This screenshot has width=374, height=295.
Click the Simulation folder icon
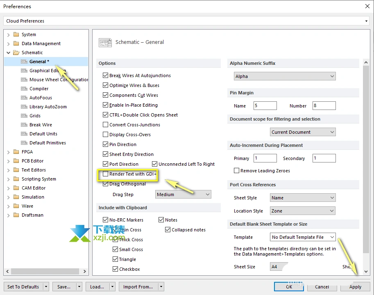point(16,197)
